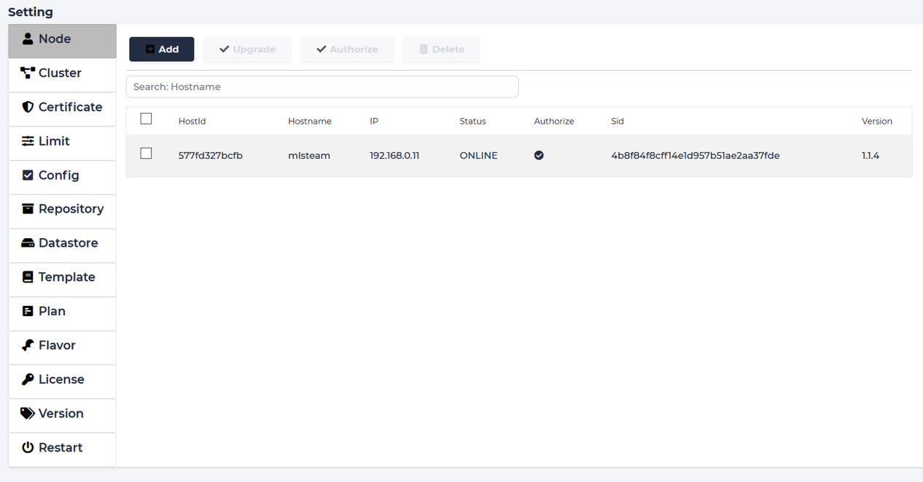
Task: Click the Cluster network icon
Action: point(28,73)
